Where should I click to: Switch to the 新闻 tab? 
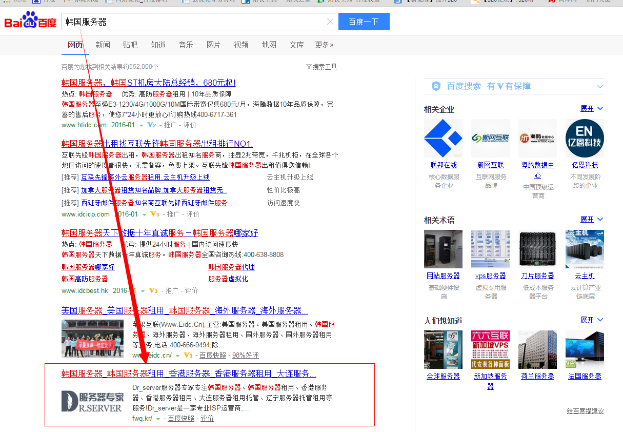(x=103, y=45)
